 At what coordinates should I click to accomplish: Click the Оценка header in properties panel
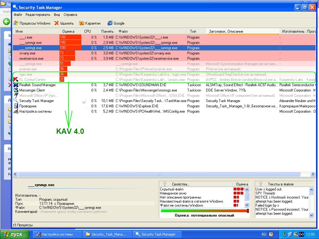click(242, 184)
